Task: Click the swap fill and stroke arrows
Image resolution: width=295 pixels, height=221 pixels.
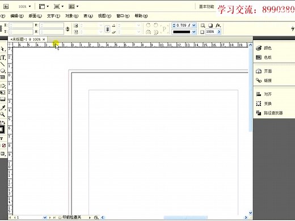Action: [x=3, y=122]
